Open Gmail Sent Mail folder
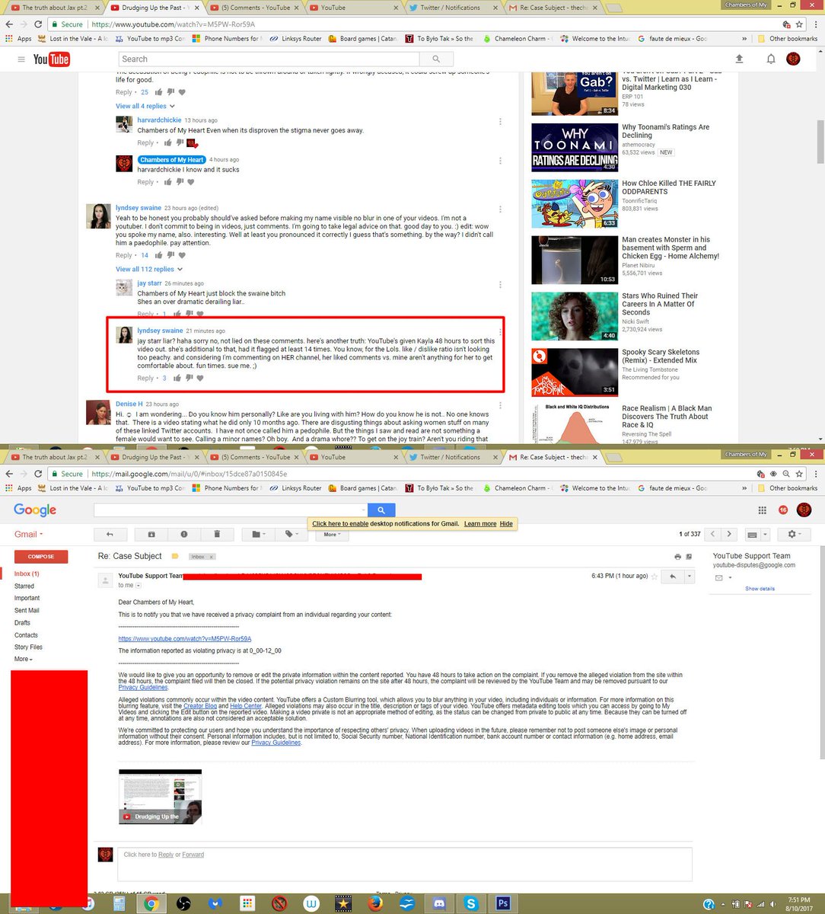Screen dimensions: 825x914 tap(27, 610)
